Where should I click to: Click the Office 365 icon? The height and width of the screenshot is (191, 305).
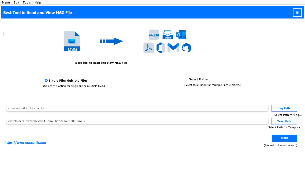(x=161, y=48)
